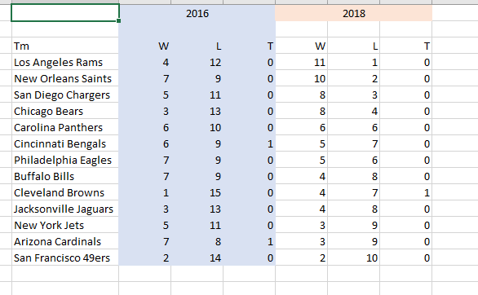This screenshot has width=478, height=295.
Task: Select the Buffalo Bills cell
Action: (65, 176)
